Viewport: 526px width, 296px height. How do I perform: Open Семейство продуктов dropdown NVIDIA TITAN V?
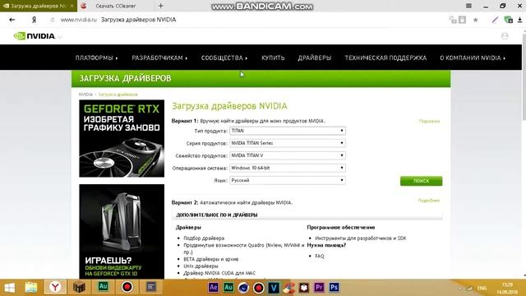288,155
